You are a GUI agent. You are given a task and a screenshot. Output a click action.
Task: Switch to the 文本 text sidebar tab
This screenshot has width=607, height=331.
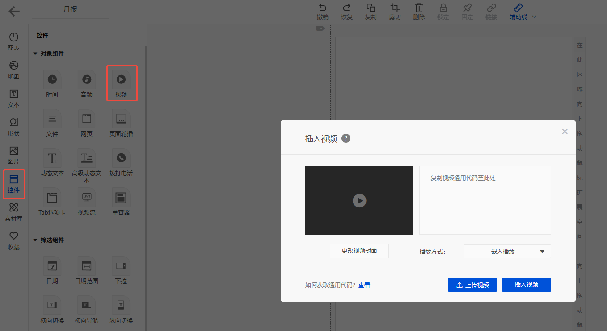pos(14,98)
